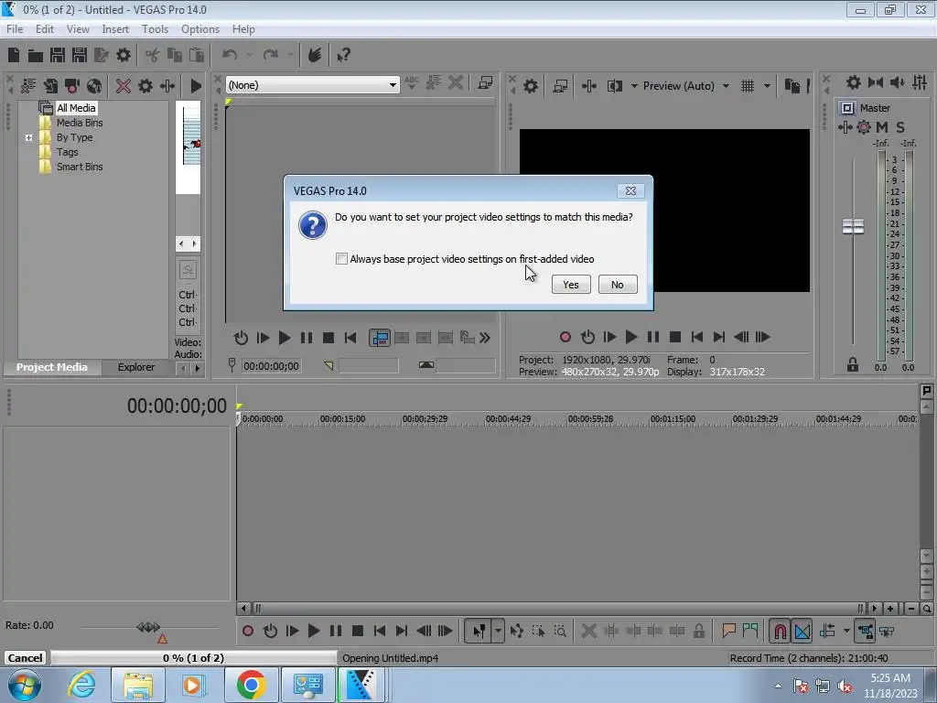The image size is (937, 703).
Task: Toggle Enable Snapping magnet icon
Action: 780,631
